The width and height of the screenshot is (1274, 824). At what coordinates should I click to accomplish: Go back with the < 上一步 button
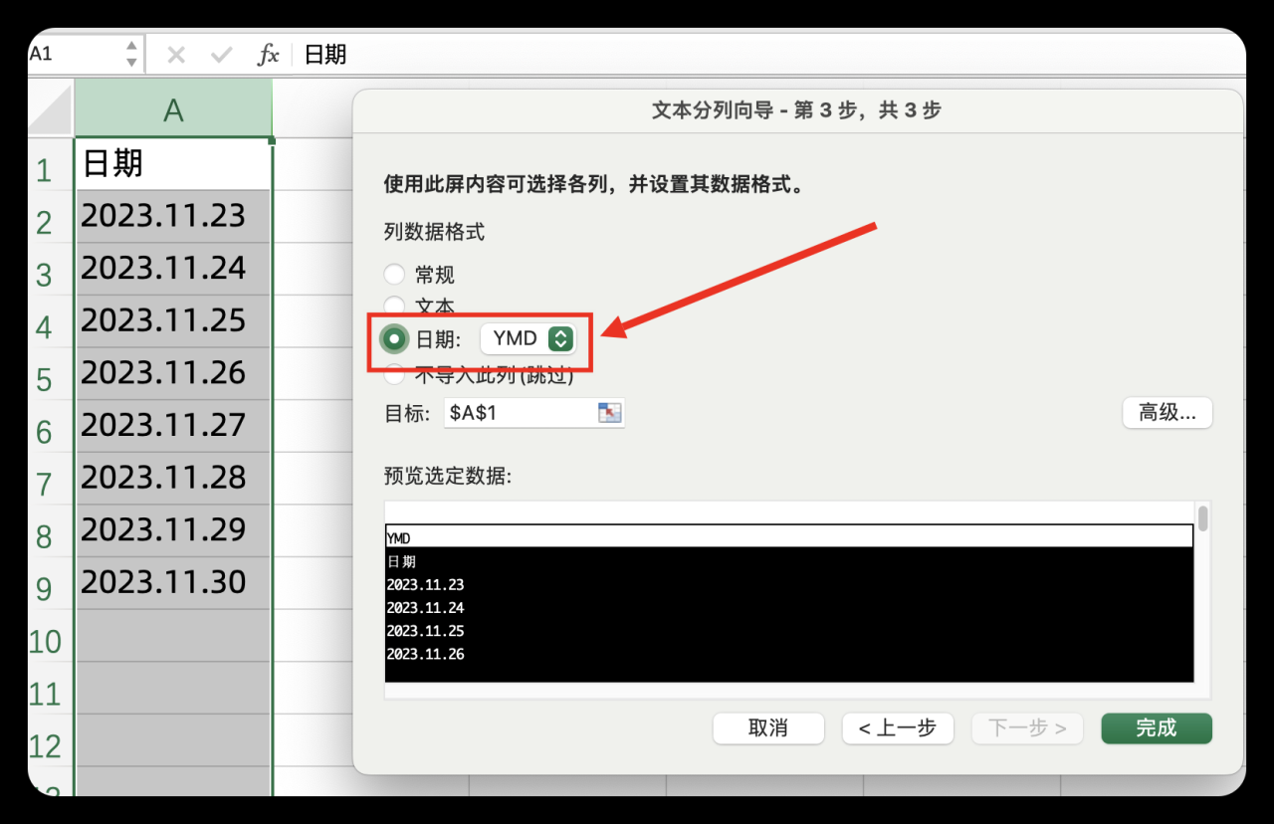tap(898, 728)
